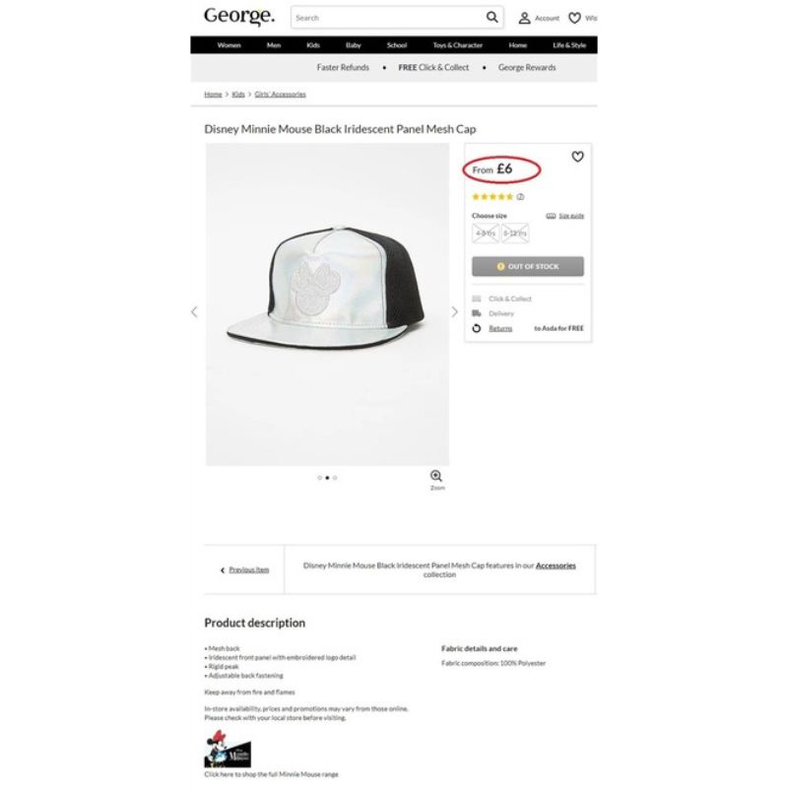788x788 pixels.
Task: Open the Women menu
Action: [x=230, y=45]
